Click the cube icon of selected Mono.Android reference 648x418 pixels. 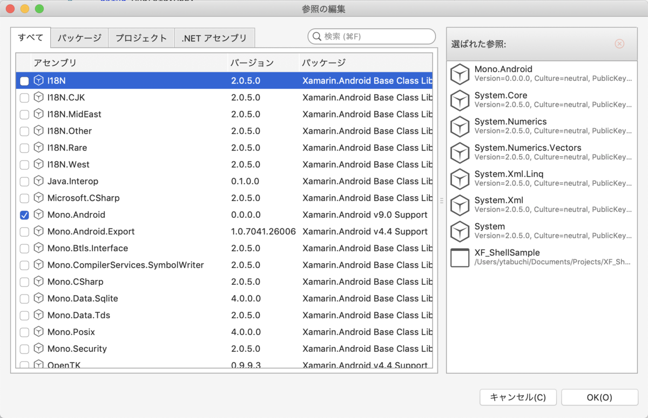click(x=460, y=74)
